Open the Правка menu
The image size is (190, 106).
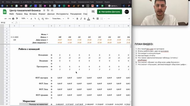tap(19, 14)
